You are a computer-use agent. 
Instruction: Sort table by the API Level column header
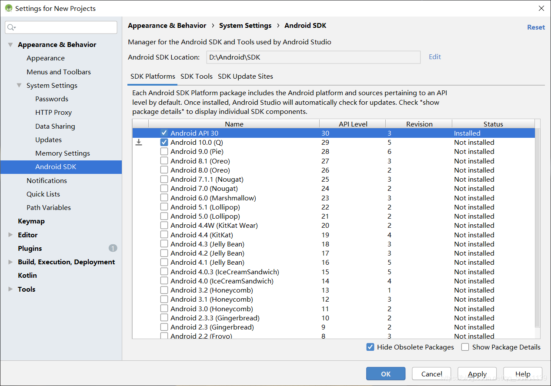pos(353,124)
